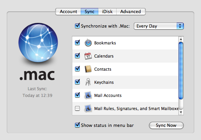Image resolution: width=201 pixels, height=140 pixels.
Task: Select the Keychains row label
Action: [104, 82]
